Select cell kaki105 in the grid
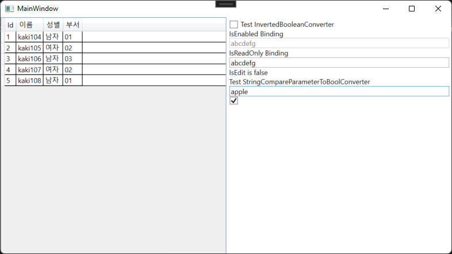 tap(29, 48)
